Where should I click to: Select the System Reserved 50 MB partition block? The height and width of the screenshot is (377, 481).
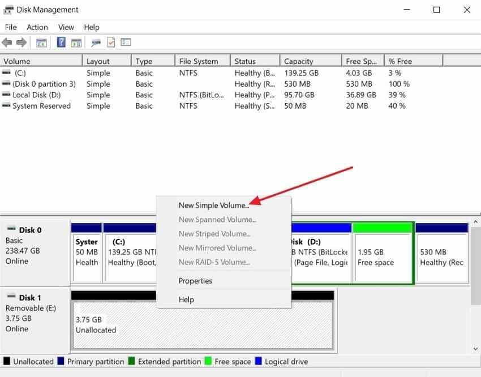click(x=87, y=253)
